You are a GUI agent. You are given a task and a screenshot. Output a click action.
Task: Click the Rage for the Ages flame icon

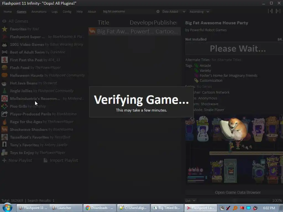(x=4, y=122)
